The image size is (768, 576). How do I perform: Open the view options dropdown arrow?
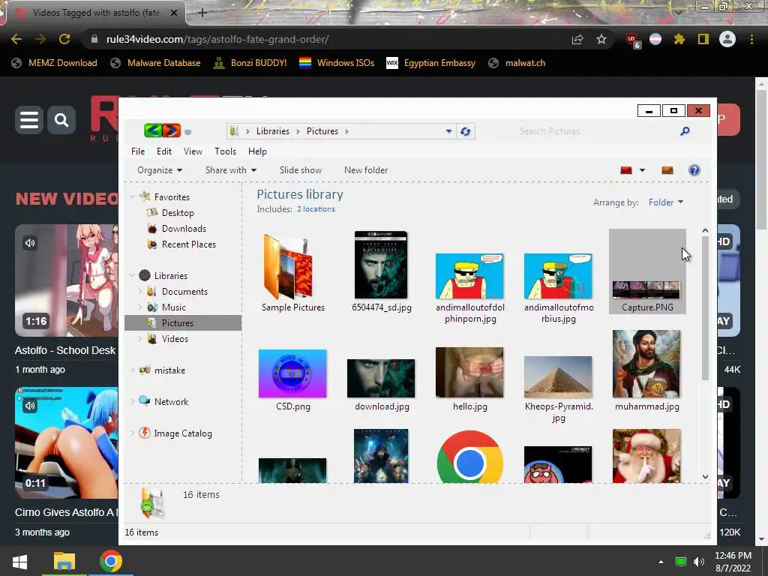coord(642,170)
